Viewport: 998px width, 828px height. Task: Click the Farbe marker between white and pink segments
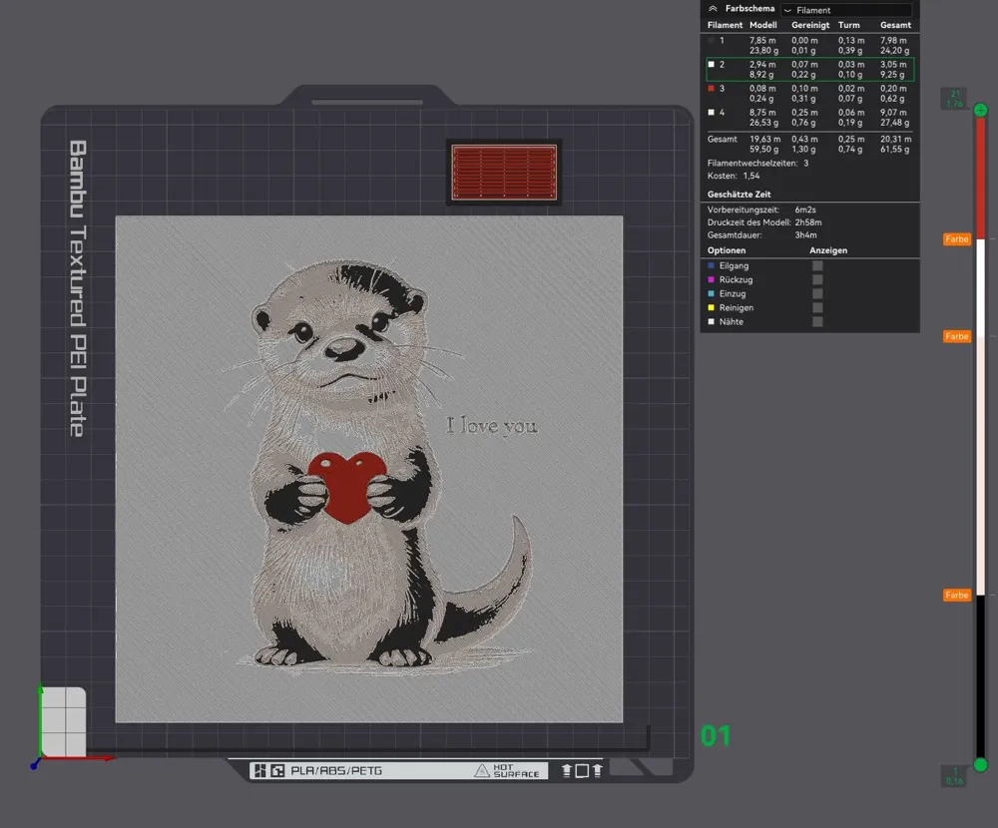tap(957, 336)
